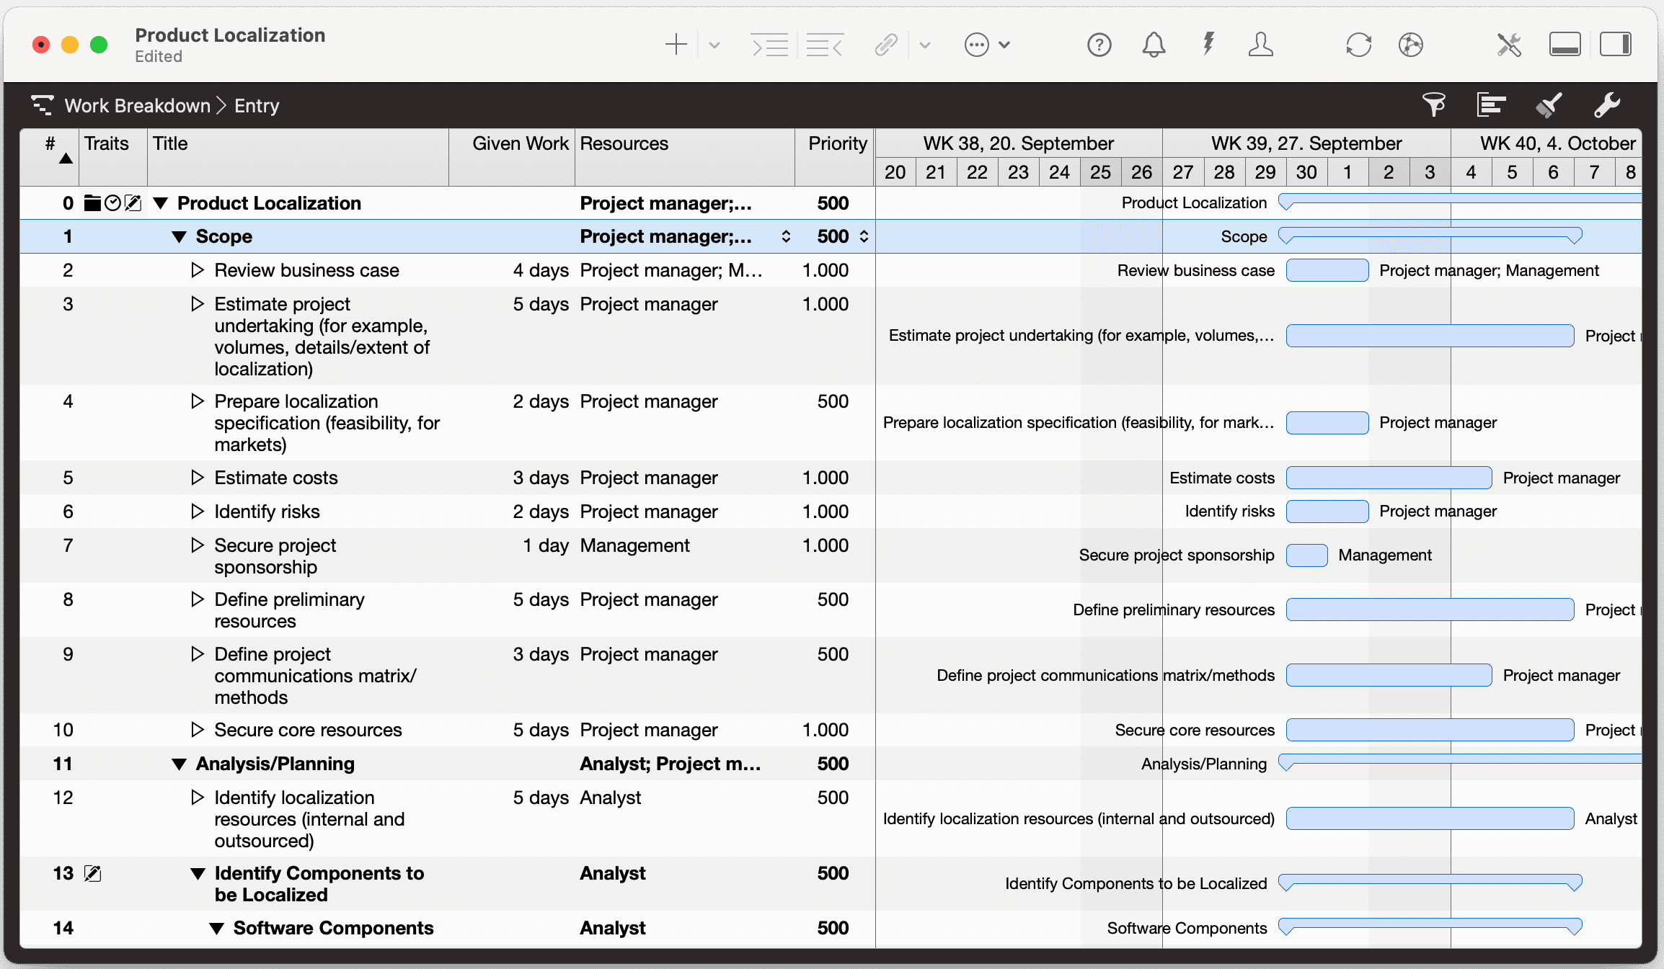Click Entry in the breadcrumb

tap(257, 106)
